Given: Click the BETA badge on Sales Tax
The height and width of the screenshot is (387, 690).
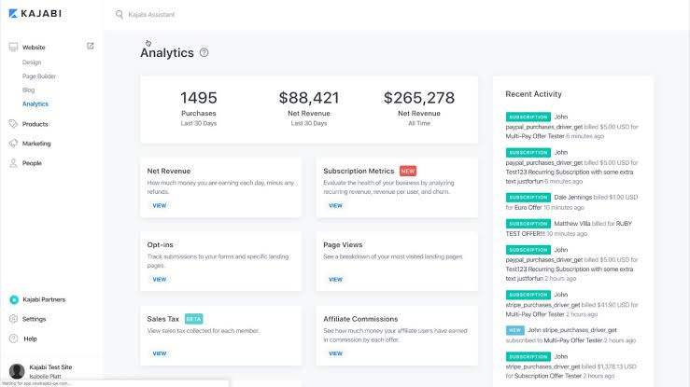Looking at the screenshot, I should tap(193, 319).
